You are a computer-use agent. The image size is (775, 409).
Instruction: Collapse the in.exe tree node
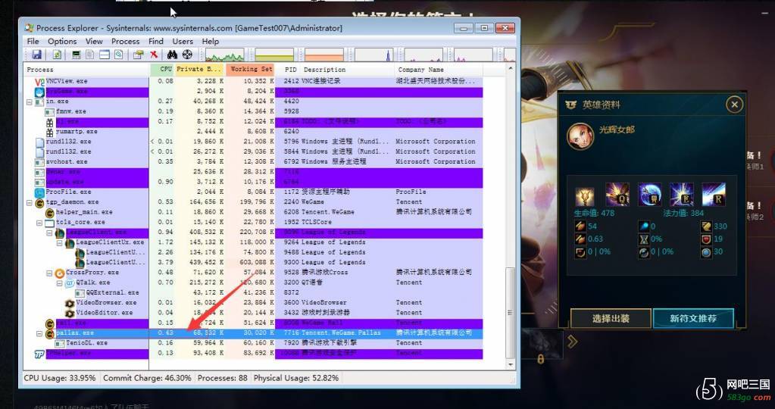[x=30, y=101]
